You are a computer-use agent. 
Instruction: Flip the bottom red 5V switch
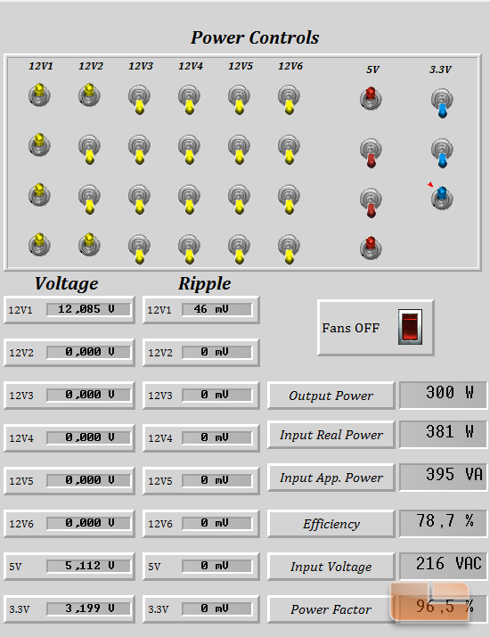tap(371, 248)
